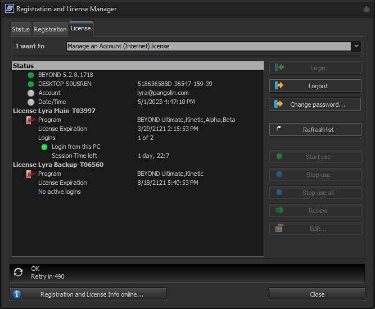This screenshot has height=309, width=375.
Task: Open the 'I want to' dropdown arrow
Action: pos(356,46)
